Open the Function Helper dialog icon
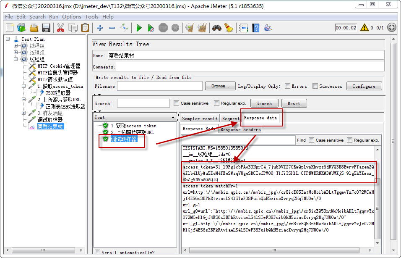The width and height of the screenshot is (401, 258). [x=243, y=28]
